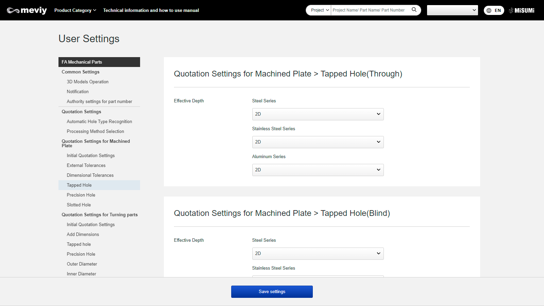Open the Project search scope dropdown

(319, 10)
